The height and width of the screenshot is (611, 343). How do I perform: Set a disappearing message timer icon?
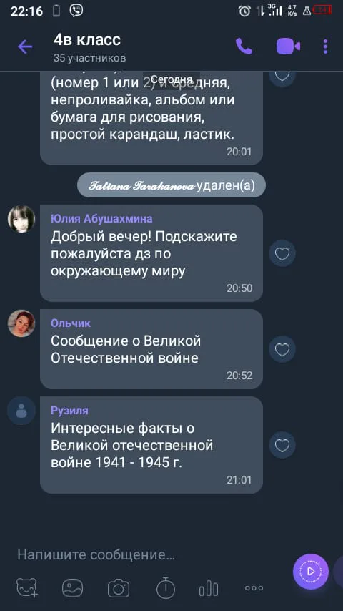[166, 587]
